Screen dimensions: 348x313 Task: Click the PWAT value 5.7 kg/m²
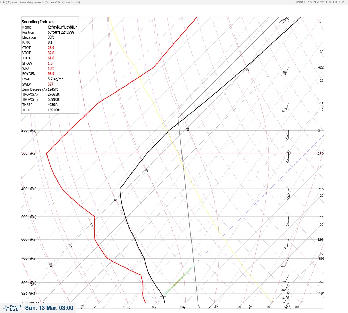click(55, 79)
